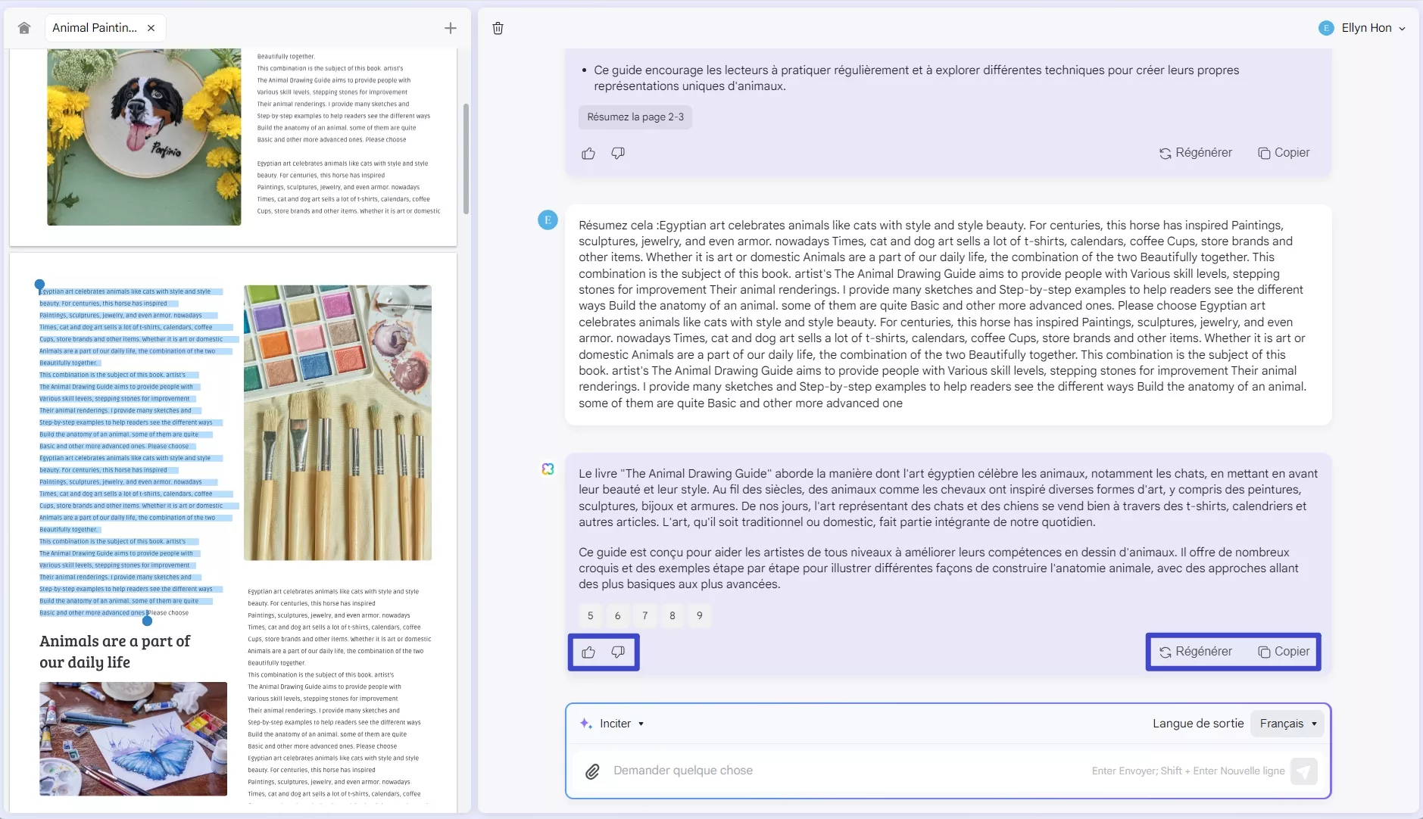Click the selection start handle in PDF text
1423x819 pixels.
[39, 285]
